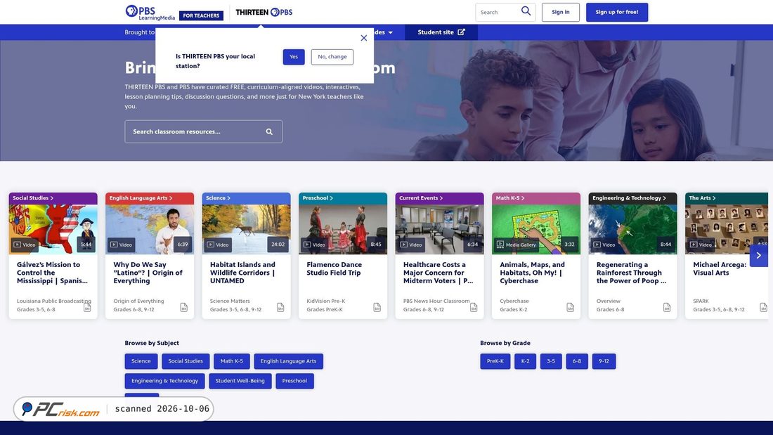Screen dimensions: 773x435
Task: Click the FOR TEACHERS badge
Action: coord(201,15)
